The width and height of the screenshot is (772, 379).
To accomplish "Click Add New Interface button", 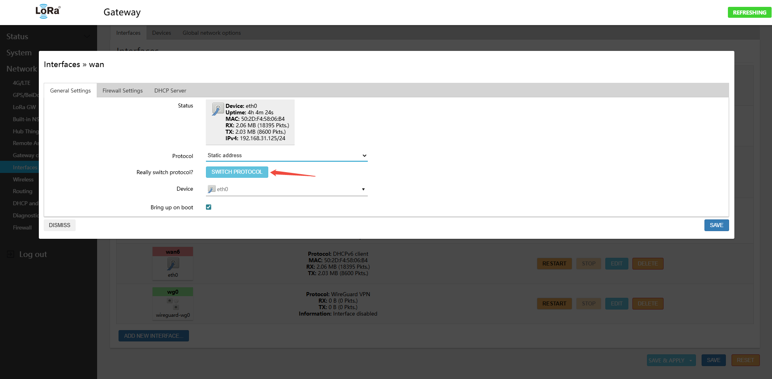I will (153, 336).
